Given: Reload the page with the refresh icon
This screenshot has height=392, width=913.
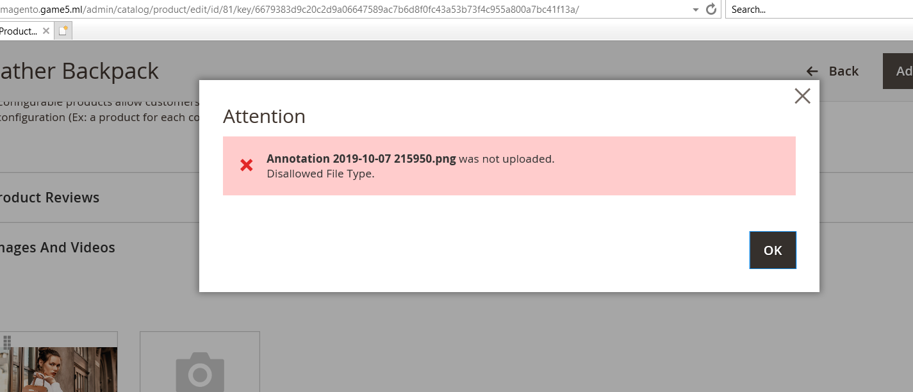Looking at the screenshot, I should pos(711,9).
